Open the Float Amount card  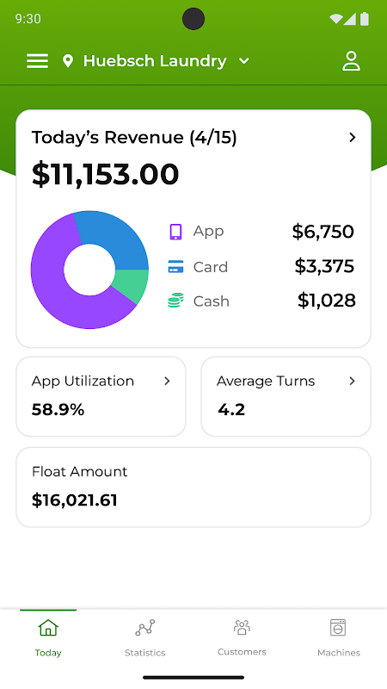click(x=193, y=487)
